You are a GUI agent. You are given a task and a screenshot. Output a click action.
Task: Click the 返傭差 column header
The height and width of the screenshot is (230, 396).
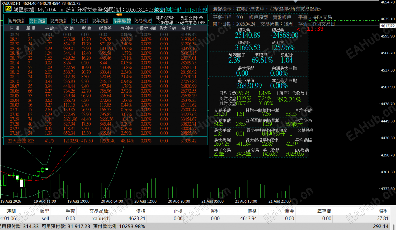(105, 28)
